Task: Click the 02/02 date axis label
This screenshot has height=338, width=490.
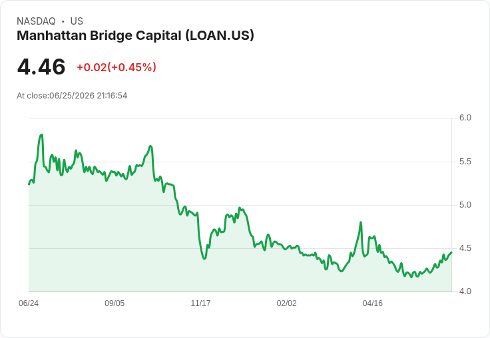Action: (286, 303)
